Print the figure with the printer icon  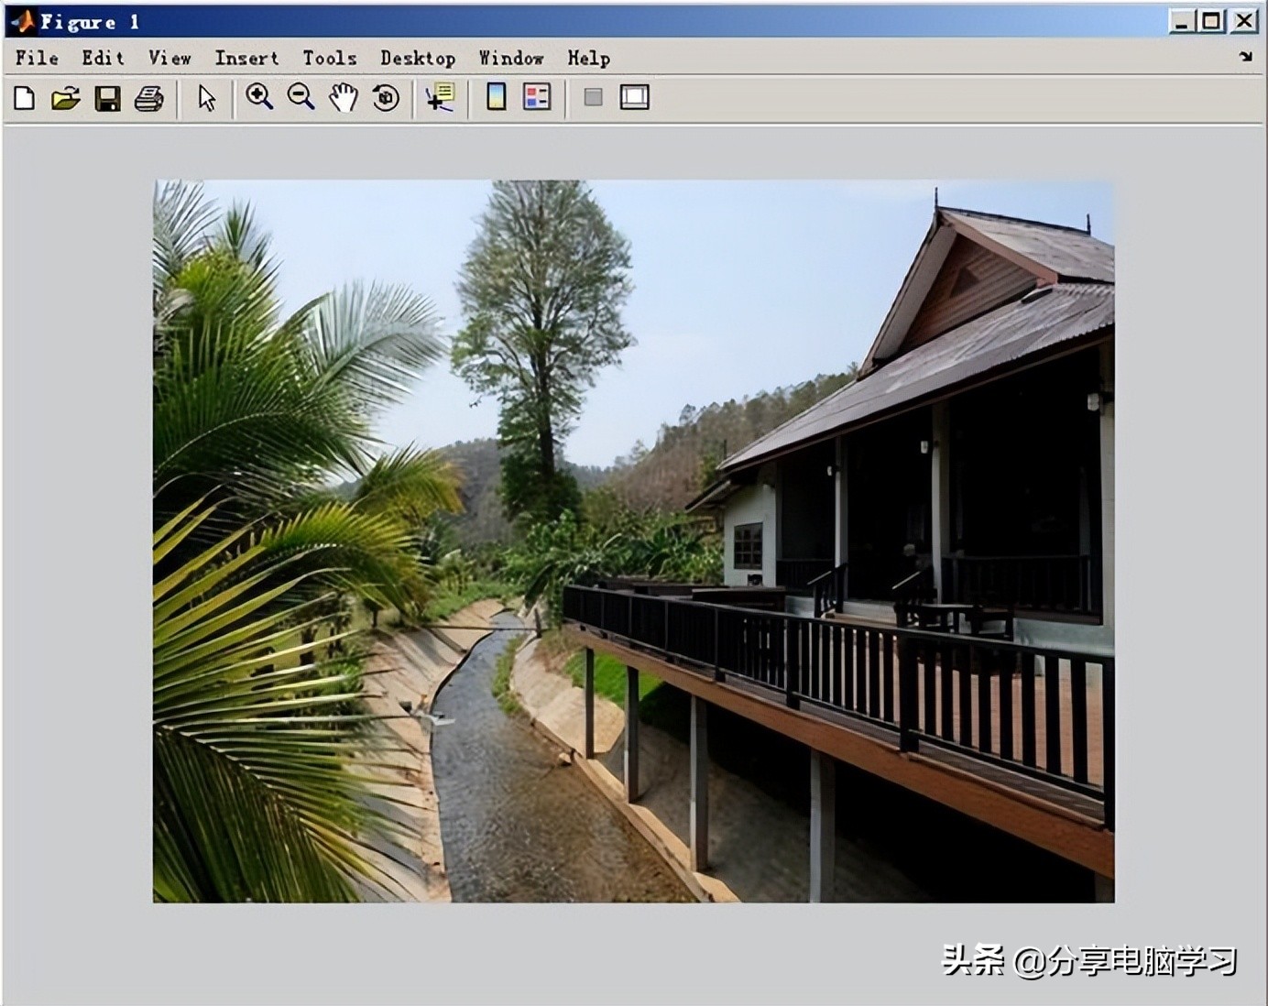click(148, 98)
